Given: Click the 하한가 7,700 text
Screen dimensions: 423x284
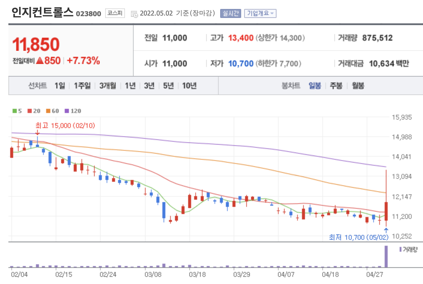Looking at the screenshot, I should pyautogui.click(x=278, y=64).
